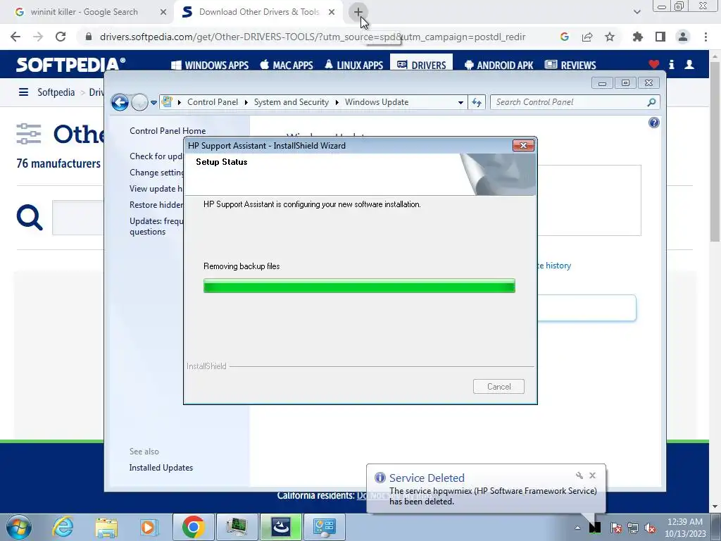Click the muted volume tray icon

[x=650, y=528]
